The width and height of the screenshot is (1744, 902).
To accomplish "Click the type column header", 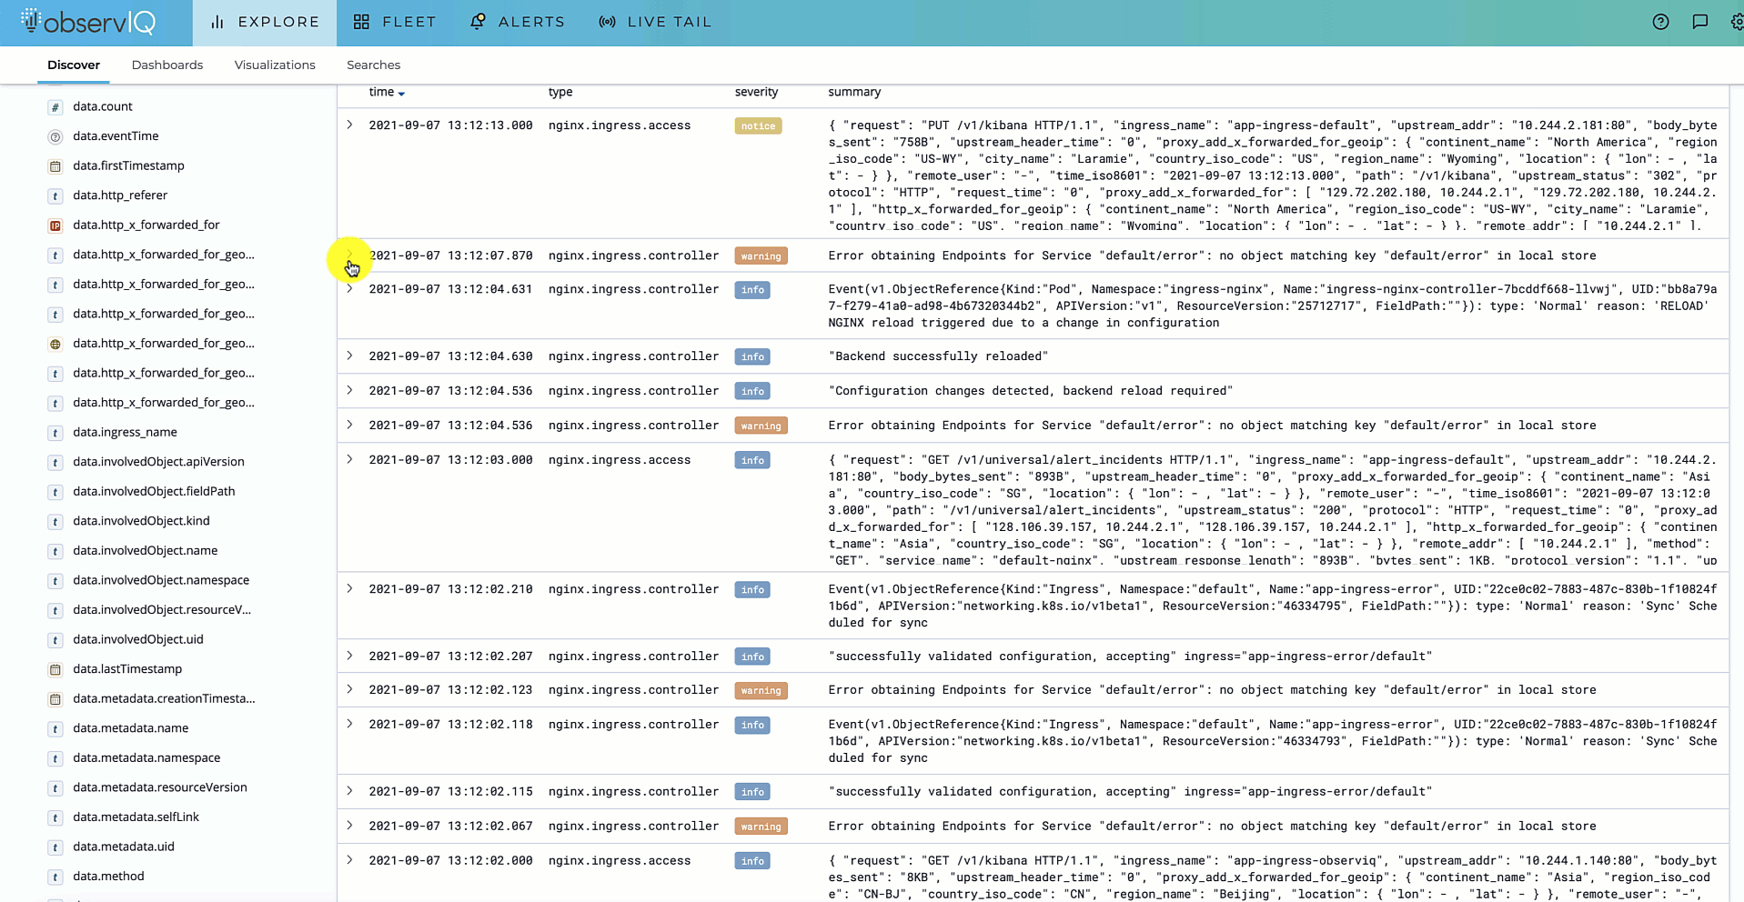I will click(x=560, y=92).
